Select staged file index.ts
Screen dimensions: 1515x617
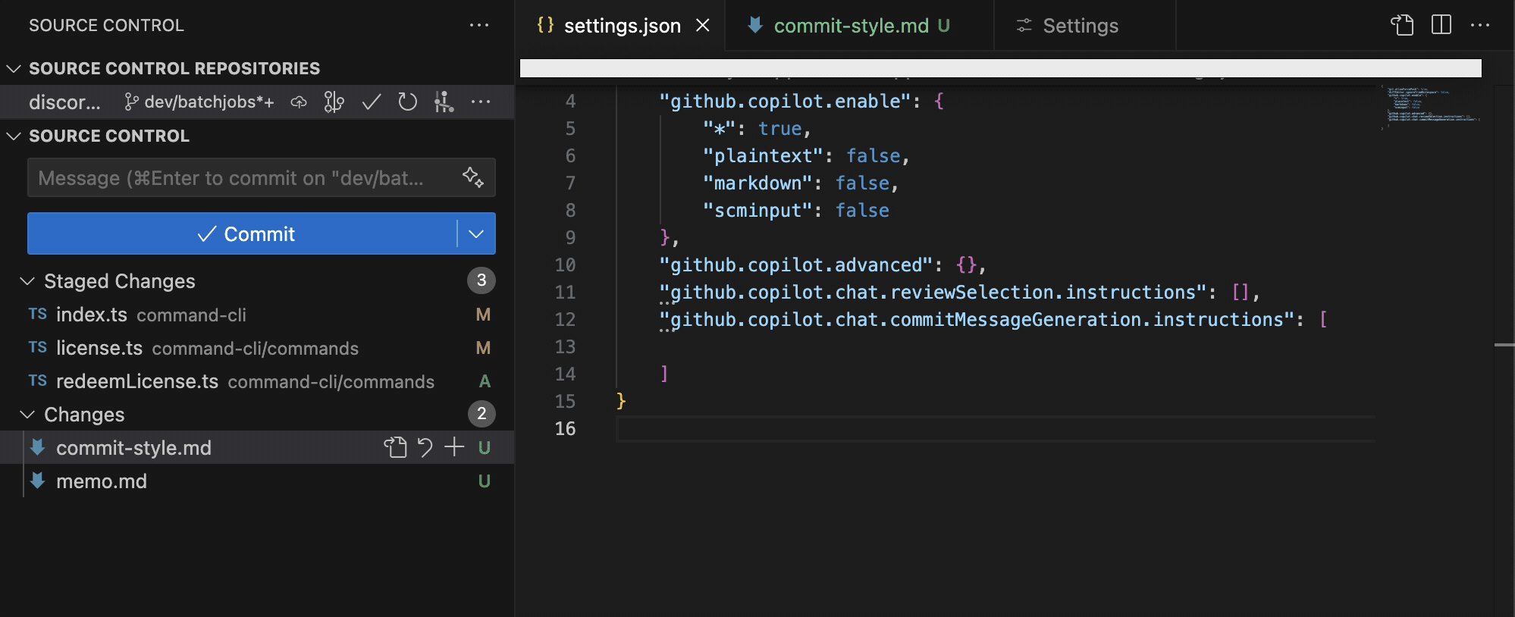point(258,315)
